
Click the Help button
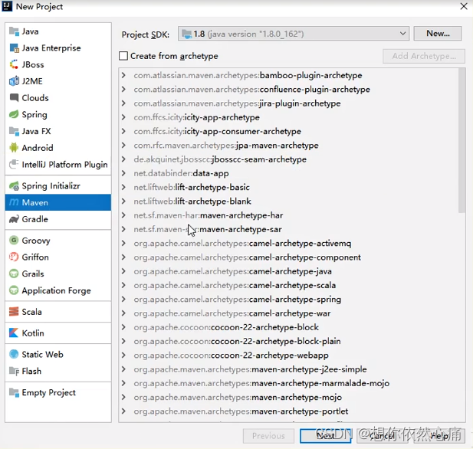(439, 436)
